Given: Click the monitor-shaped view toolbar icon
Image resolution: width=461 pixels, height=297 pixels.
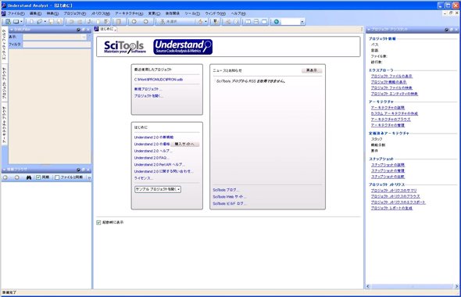Looking at the screenshot, I should pyautogui.click(x=16, y=22).
